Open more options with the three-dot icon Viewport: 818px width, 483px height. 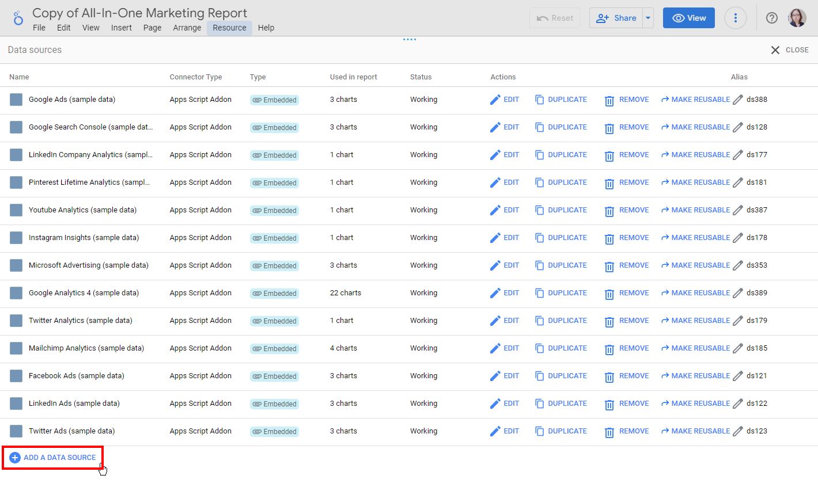tap(736, 18)
